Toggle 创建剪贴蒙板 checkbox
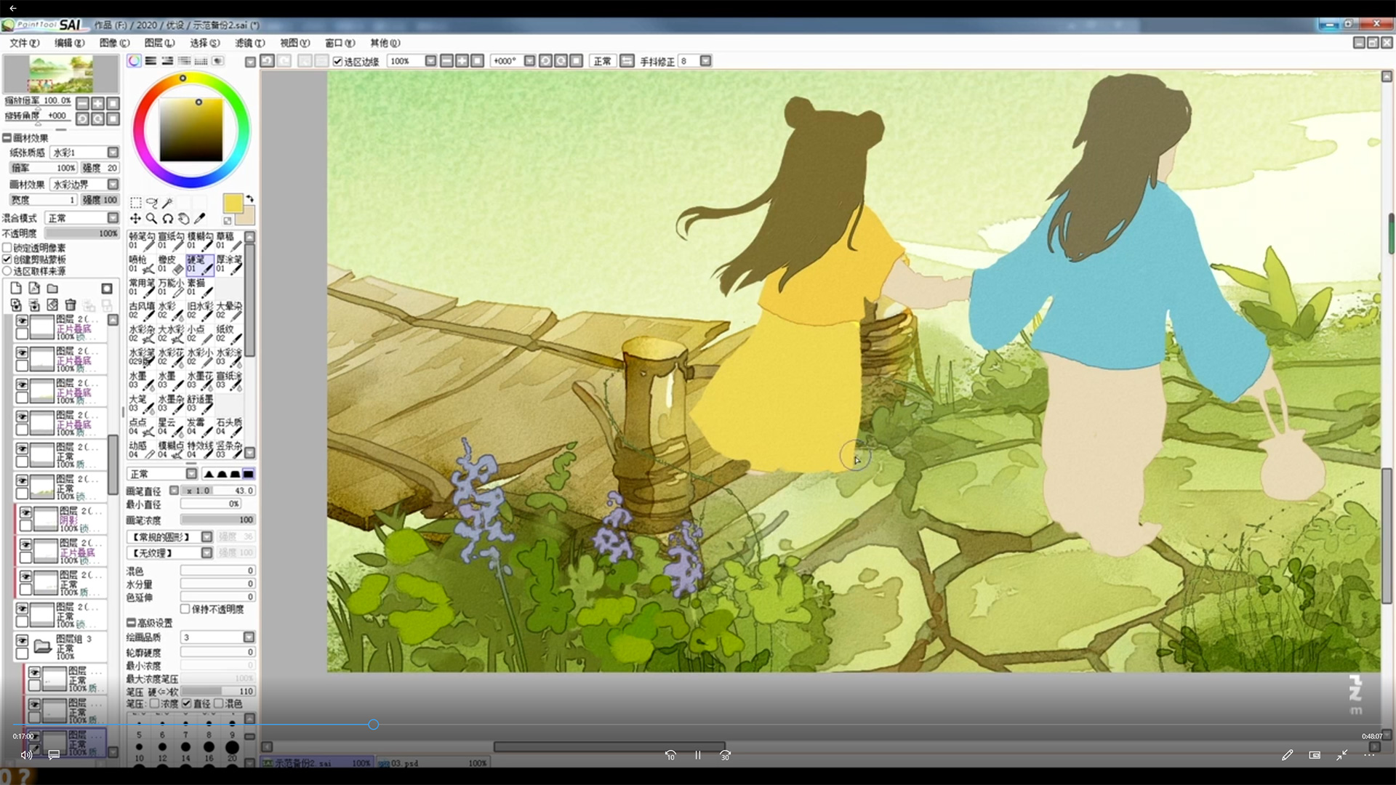1396x785 pixels. (7, 259)
